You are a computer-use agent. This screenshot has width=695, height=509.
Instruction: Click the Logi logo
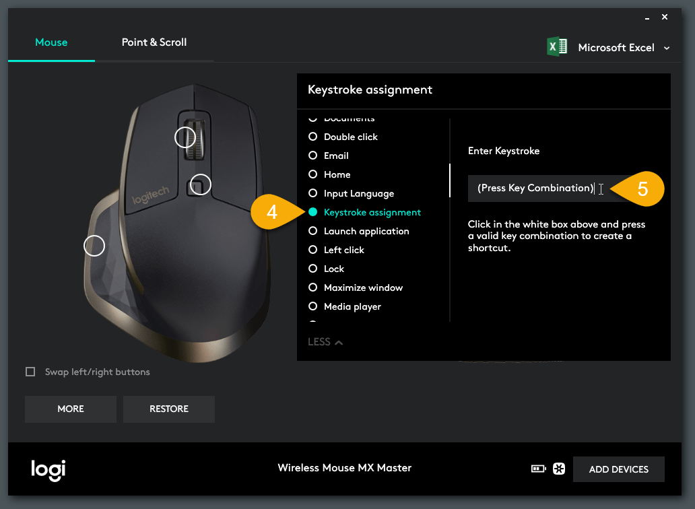click(x=48, y=469)
